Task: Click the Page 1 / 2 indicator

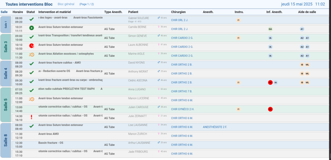Action: [x=87, y=4]
